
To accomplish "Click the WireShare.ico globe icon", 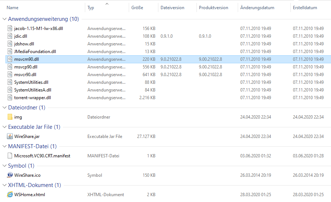I will tap(10, 175).
